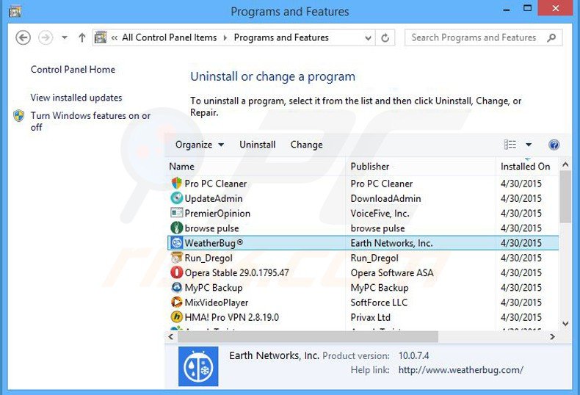This screenshot has height=395, width=580.
Task: Select the UpdateAdmin disc icon
Action: pos(177,198)
